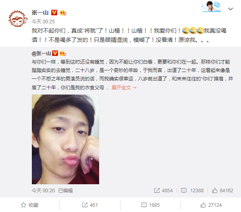Like the original post showing 84162
241x212 pixels.
(222, 191)
